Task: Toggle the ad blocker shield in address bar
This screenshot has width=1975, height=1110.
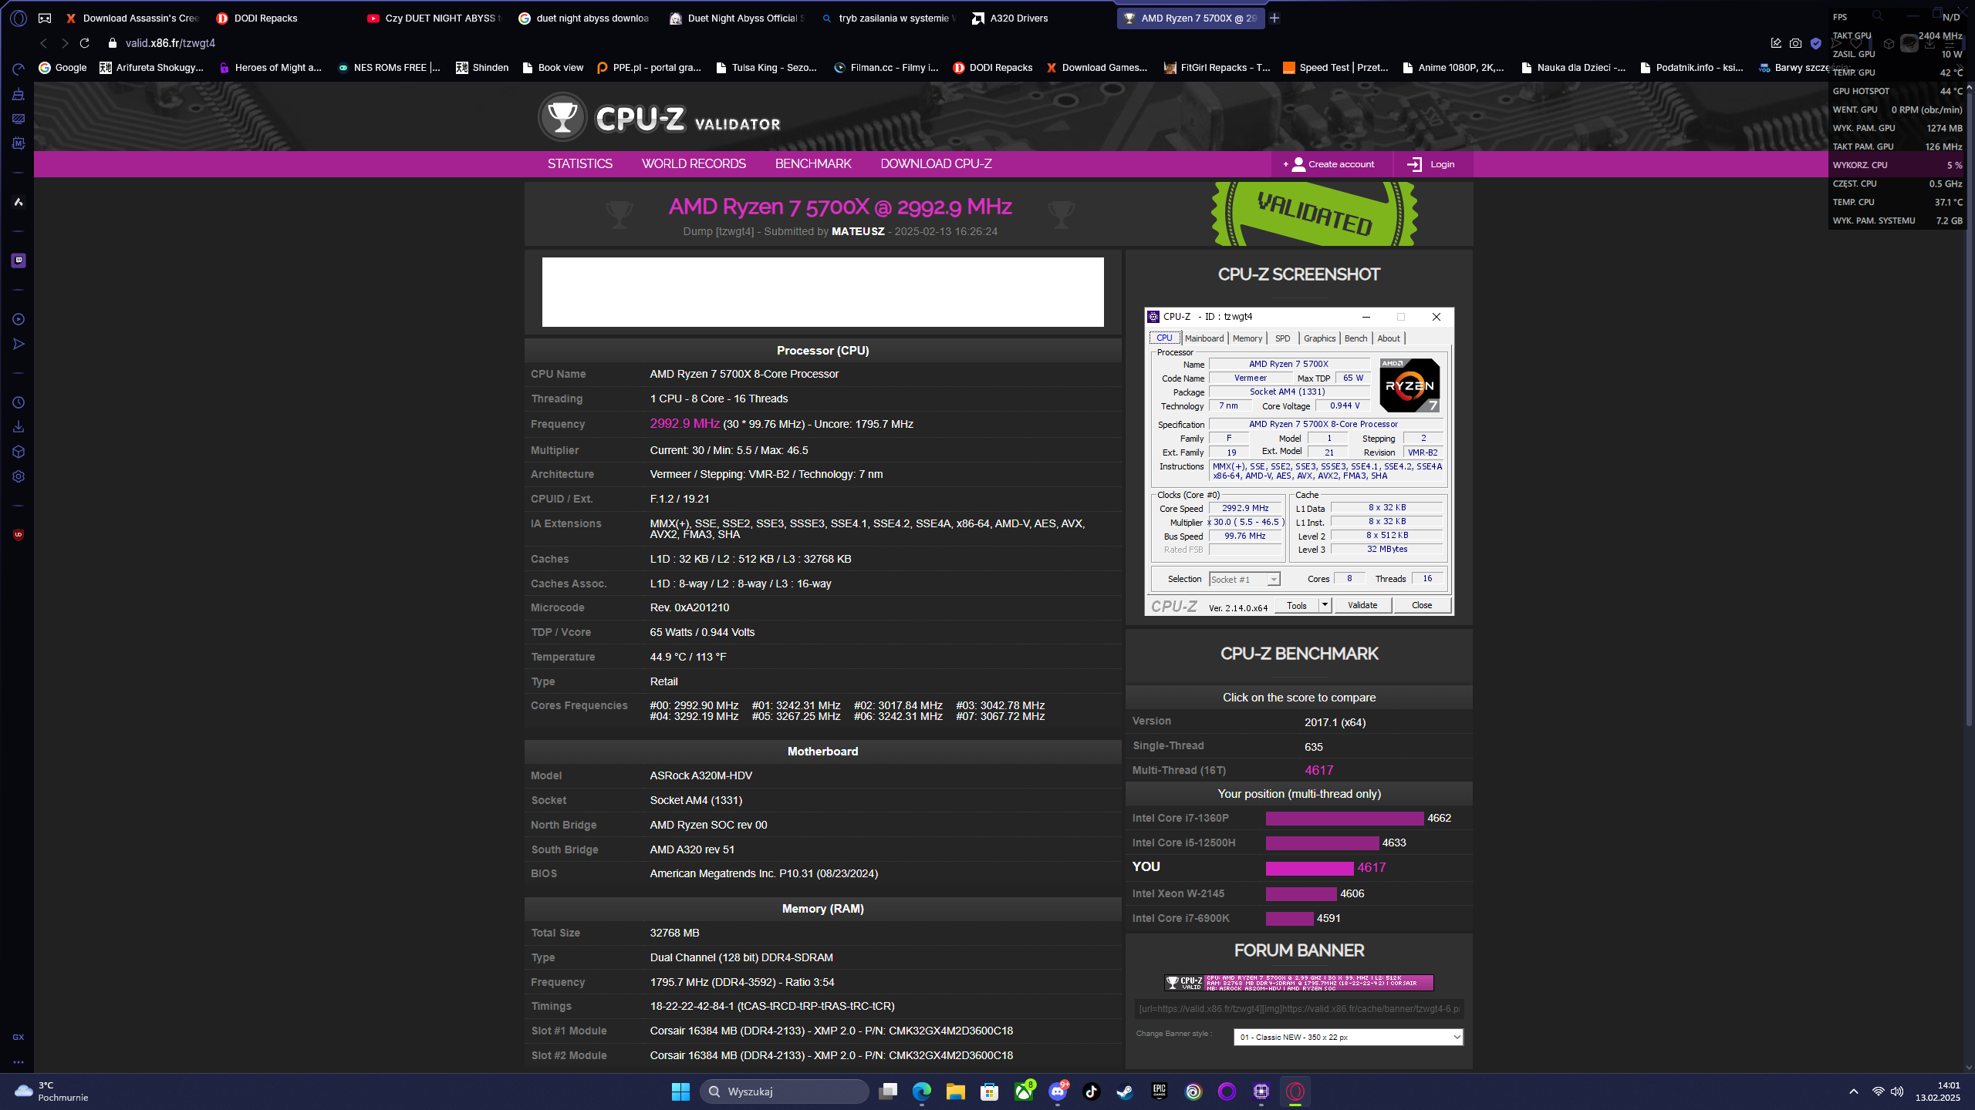Action: [1816, 43]
